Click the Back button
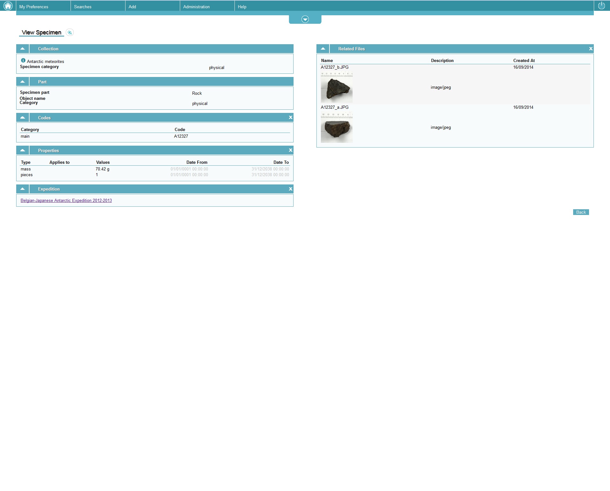This screenshot has width=610, height=491. [x=581, y=212]
